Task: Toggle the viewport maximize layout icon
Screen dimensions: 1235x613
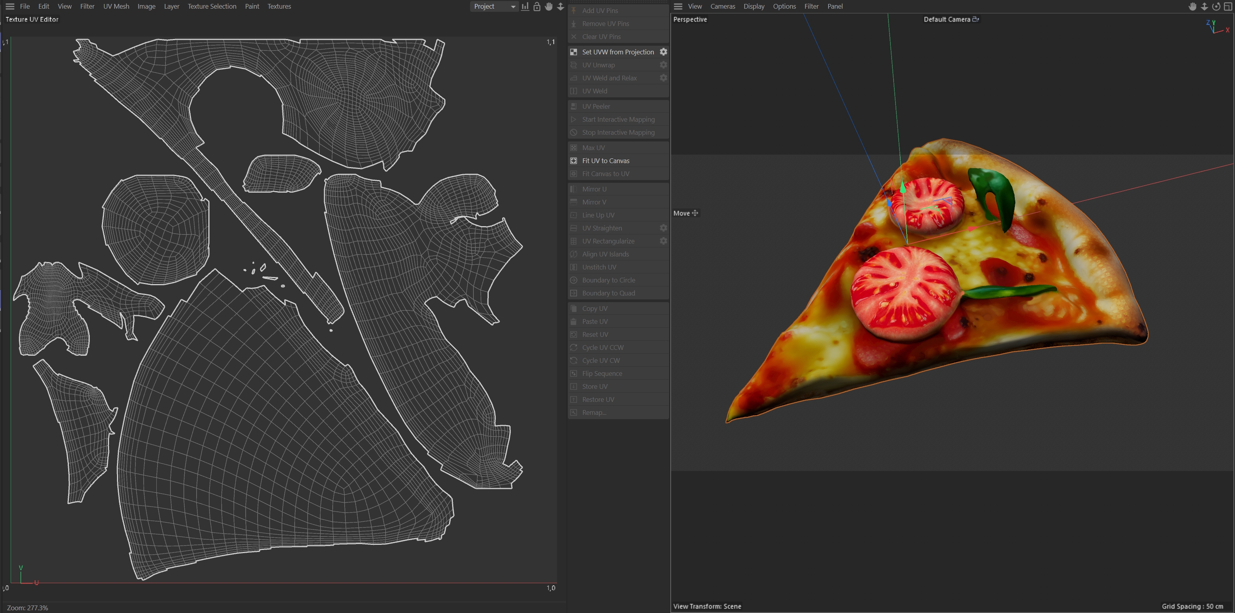Action: pyautogui.click(x=1228, y=6)
